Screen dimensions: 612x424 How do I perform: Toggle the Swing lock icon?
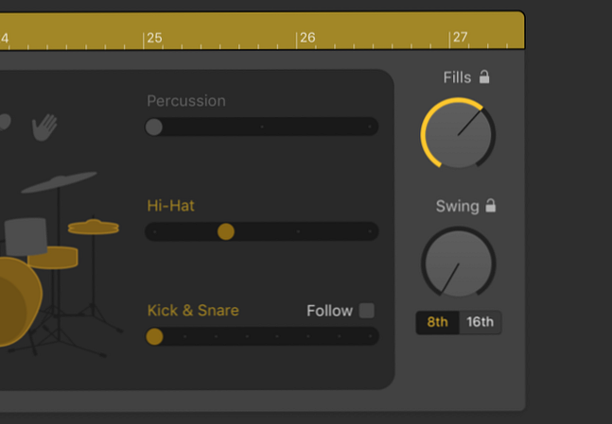coord(490,206)
